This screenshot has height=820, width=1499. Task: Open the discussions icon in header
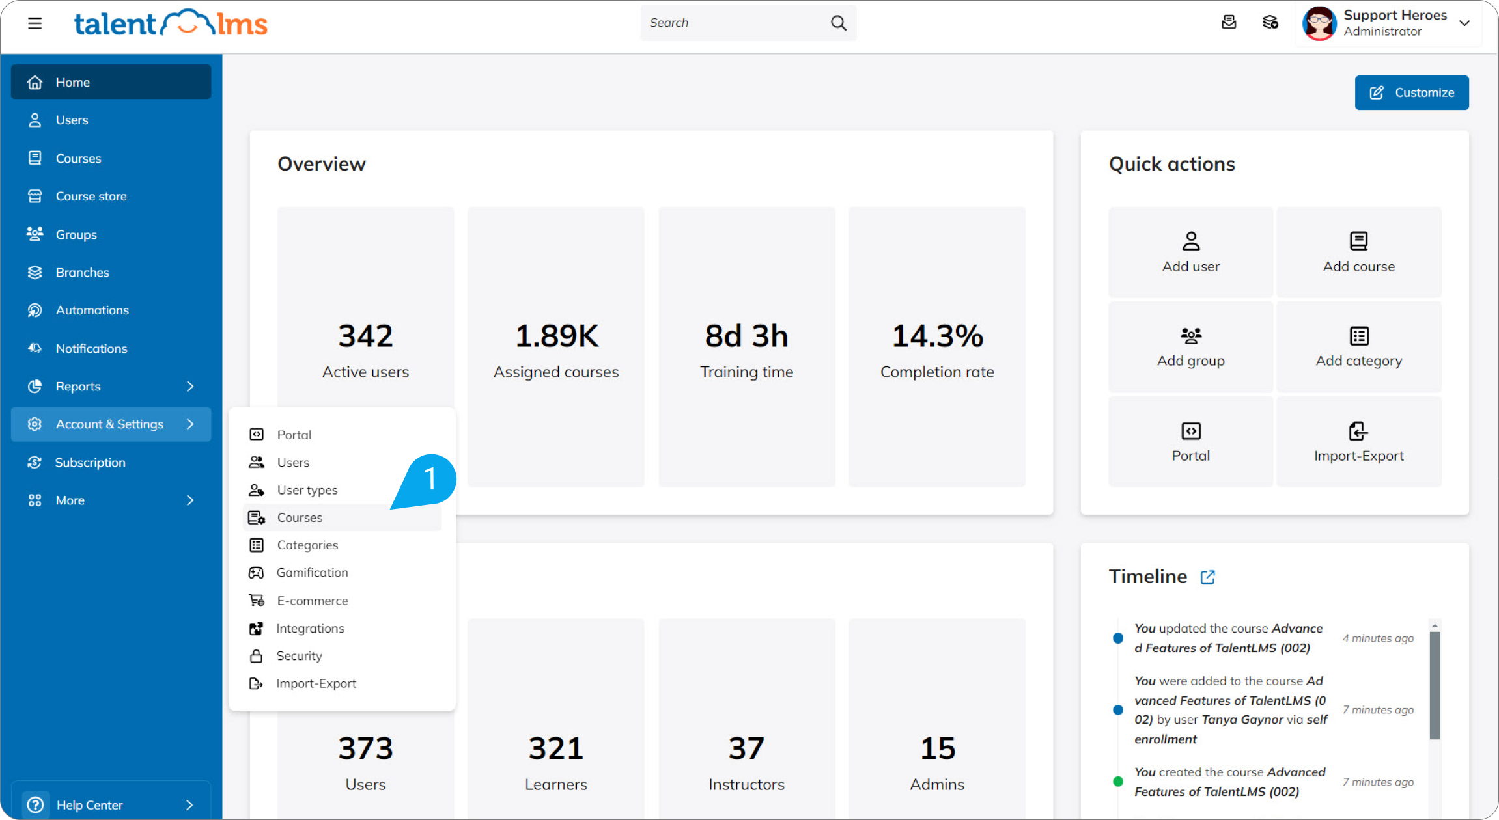pyautogui.click(x=1270, y=23)
